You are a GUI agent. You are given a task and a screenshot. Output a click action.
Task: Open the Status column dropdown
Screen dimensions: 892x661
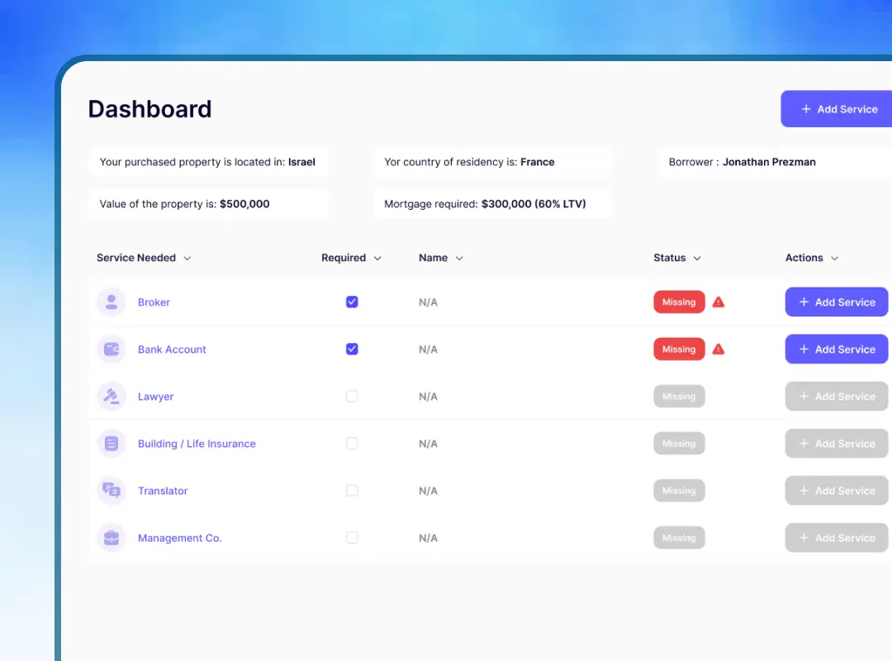(x=697, y=258)
